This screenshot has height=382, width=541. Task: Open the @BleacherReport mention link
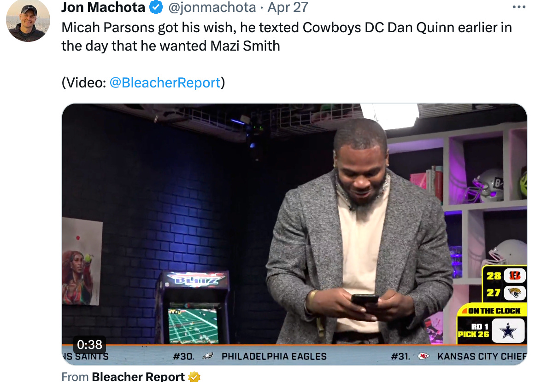point(165,83)
